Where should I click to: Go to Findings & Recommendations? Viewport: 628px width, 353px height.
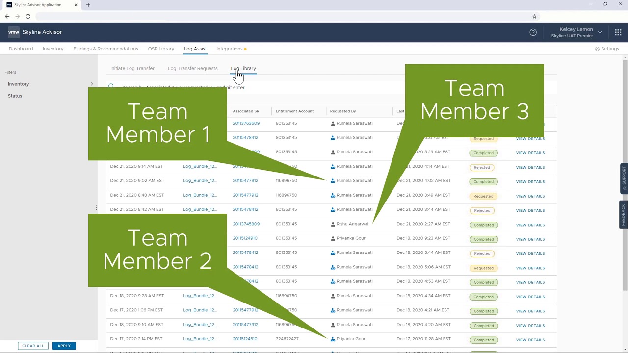(x=105, y=49)
